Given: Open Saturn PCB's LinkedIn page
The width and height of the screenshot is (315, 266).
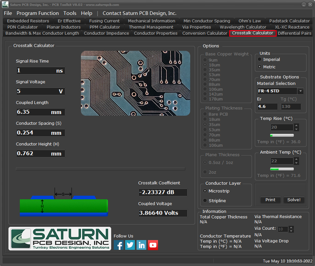Looking at the screenshot, I should (141, 245).
